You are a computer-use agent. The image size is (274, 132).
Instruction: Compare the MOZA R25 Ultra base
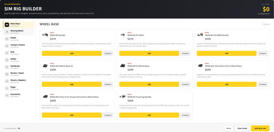tap(108, 115)
